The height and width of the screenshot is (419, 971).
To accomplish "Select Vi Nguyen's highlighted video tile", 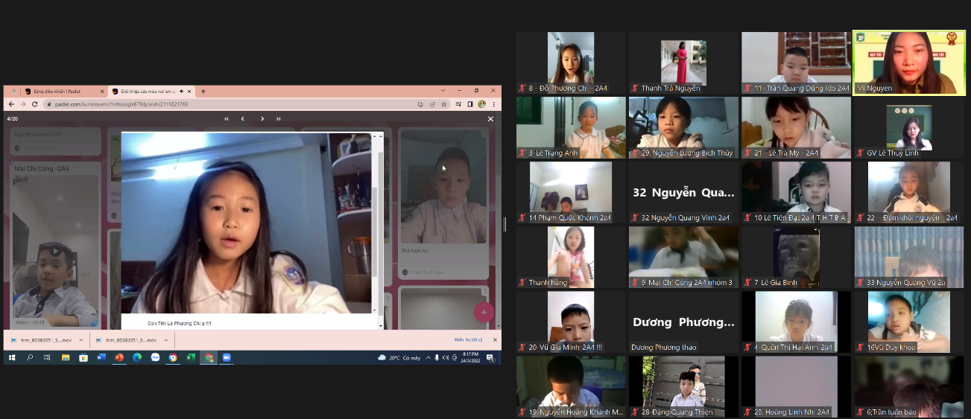I will tap(908, 63).
